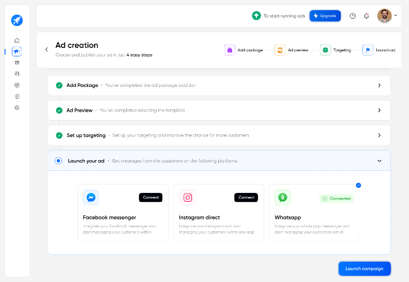Click the green check beside Set up targeting
Image resolution: width=409 pixels, height=282 pixels.
[59, 135]
